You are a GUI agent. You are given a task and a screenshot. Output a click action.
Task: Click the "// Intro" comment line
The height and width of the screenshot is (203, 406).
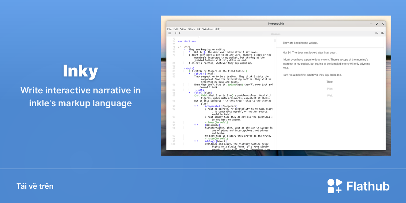[184, 47]
